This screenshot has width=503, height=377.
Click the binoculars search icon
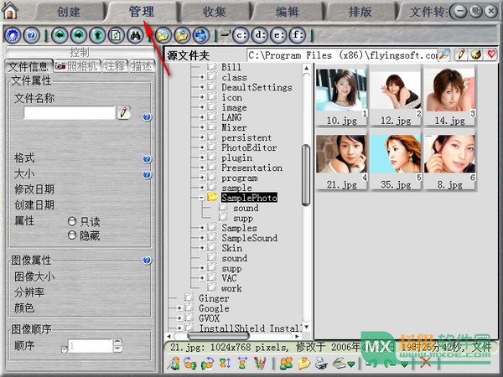133,36
